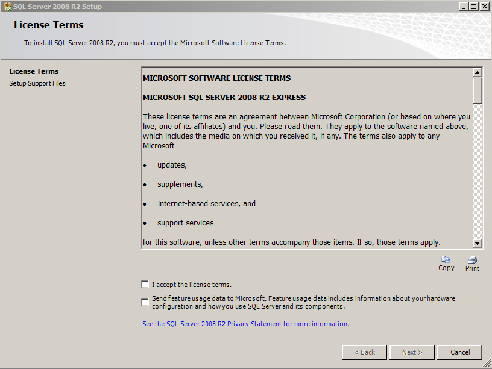This screenshot has width=492, height=369.
Task: Click the window resize grip in the corner
Action: coord(487,364)
